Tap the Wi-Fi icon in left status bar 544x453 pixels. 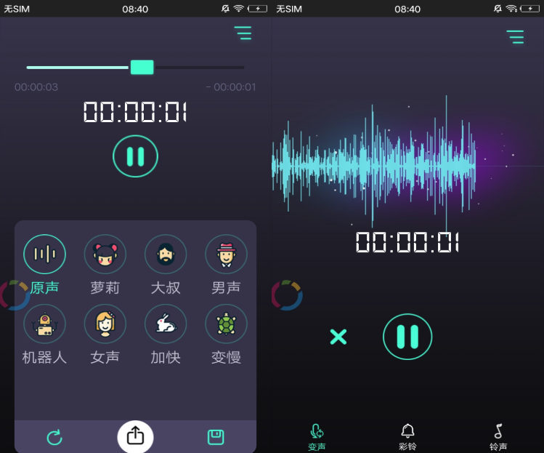tap(239, 8)
